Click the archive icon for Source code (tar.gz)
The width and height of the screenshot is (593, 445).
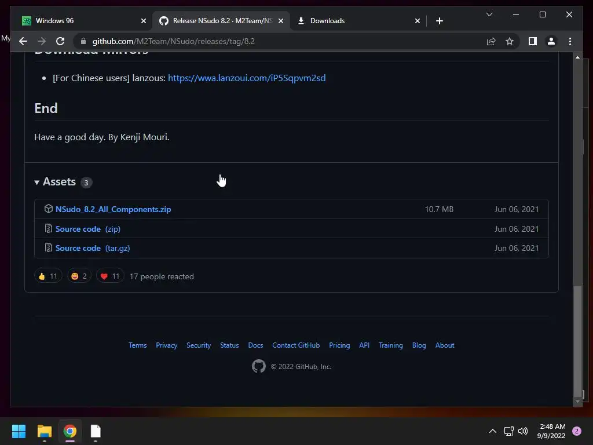pos(49,248)
